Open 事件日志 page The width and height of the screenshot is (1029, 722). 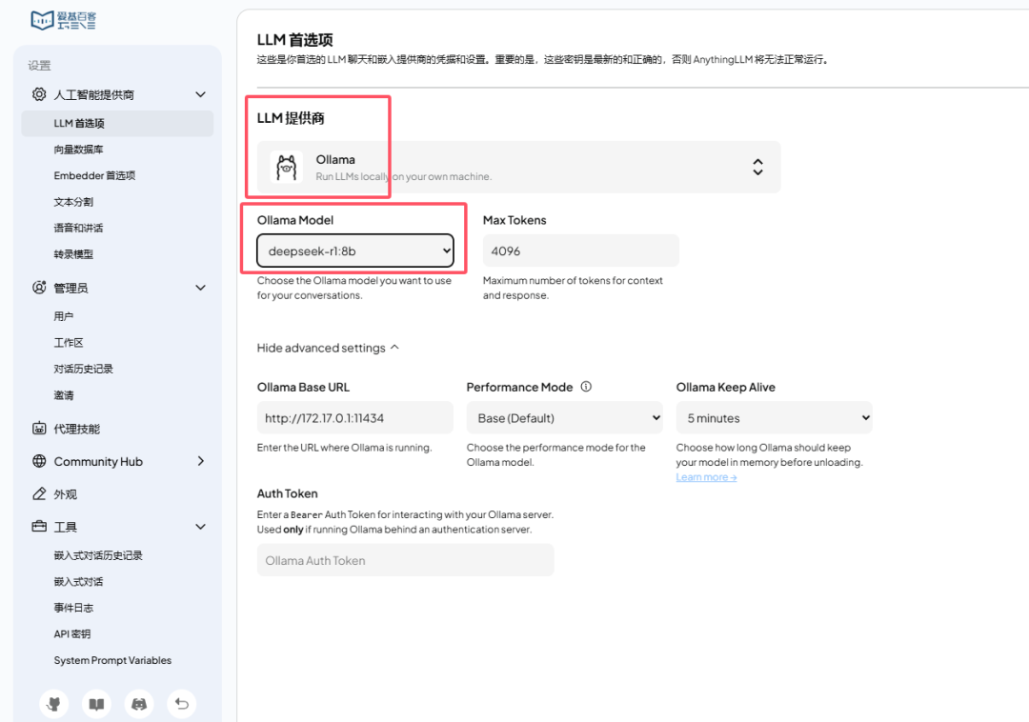coord(73,608)
